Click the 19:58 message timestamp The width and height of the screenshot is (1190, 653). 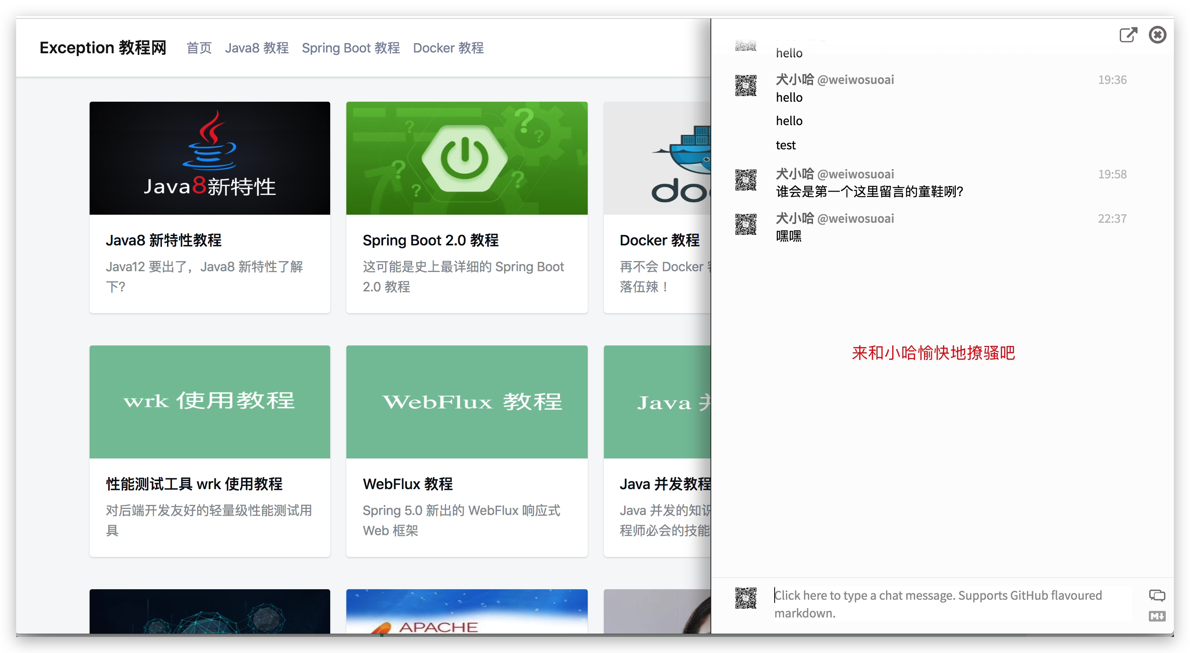[1112, 174]
